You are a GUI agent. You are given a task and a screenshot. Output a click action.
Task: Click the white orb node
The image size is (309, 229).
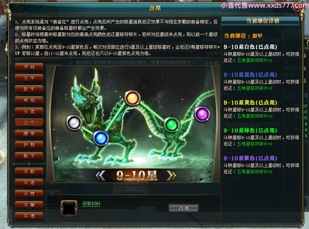(74, 122)
